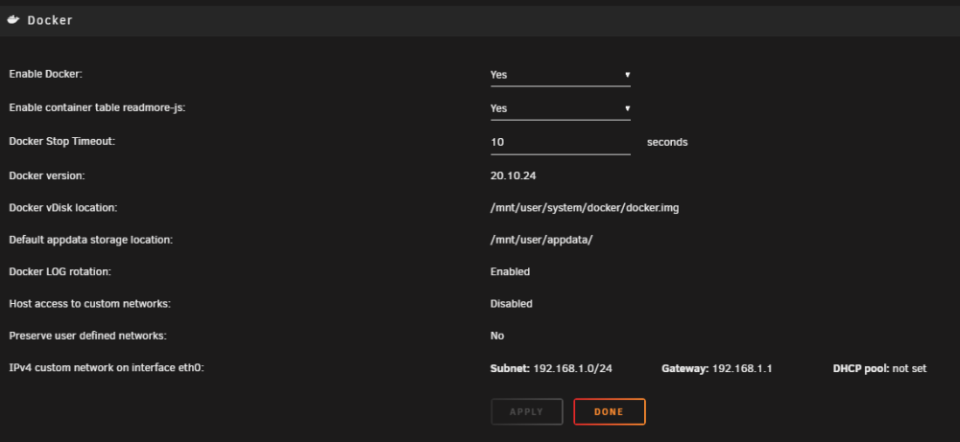Open the Enable Docker dropdown
Screen dimensions: 960x442
point(561,75)
